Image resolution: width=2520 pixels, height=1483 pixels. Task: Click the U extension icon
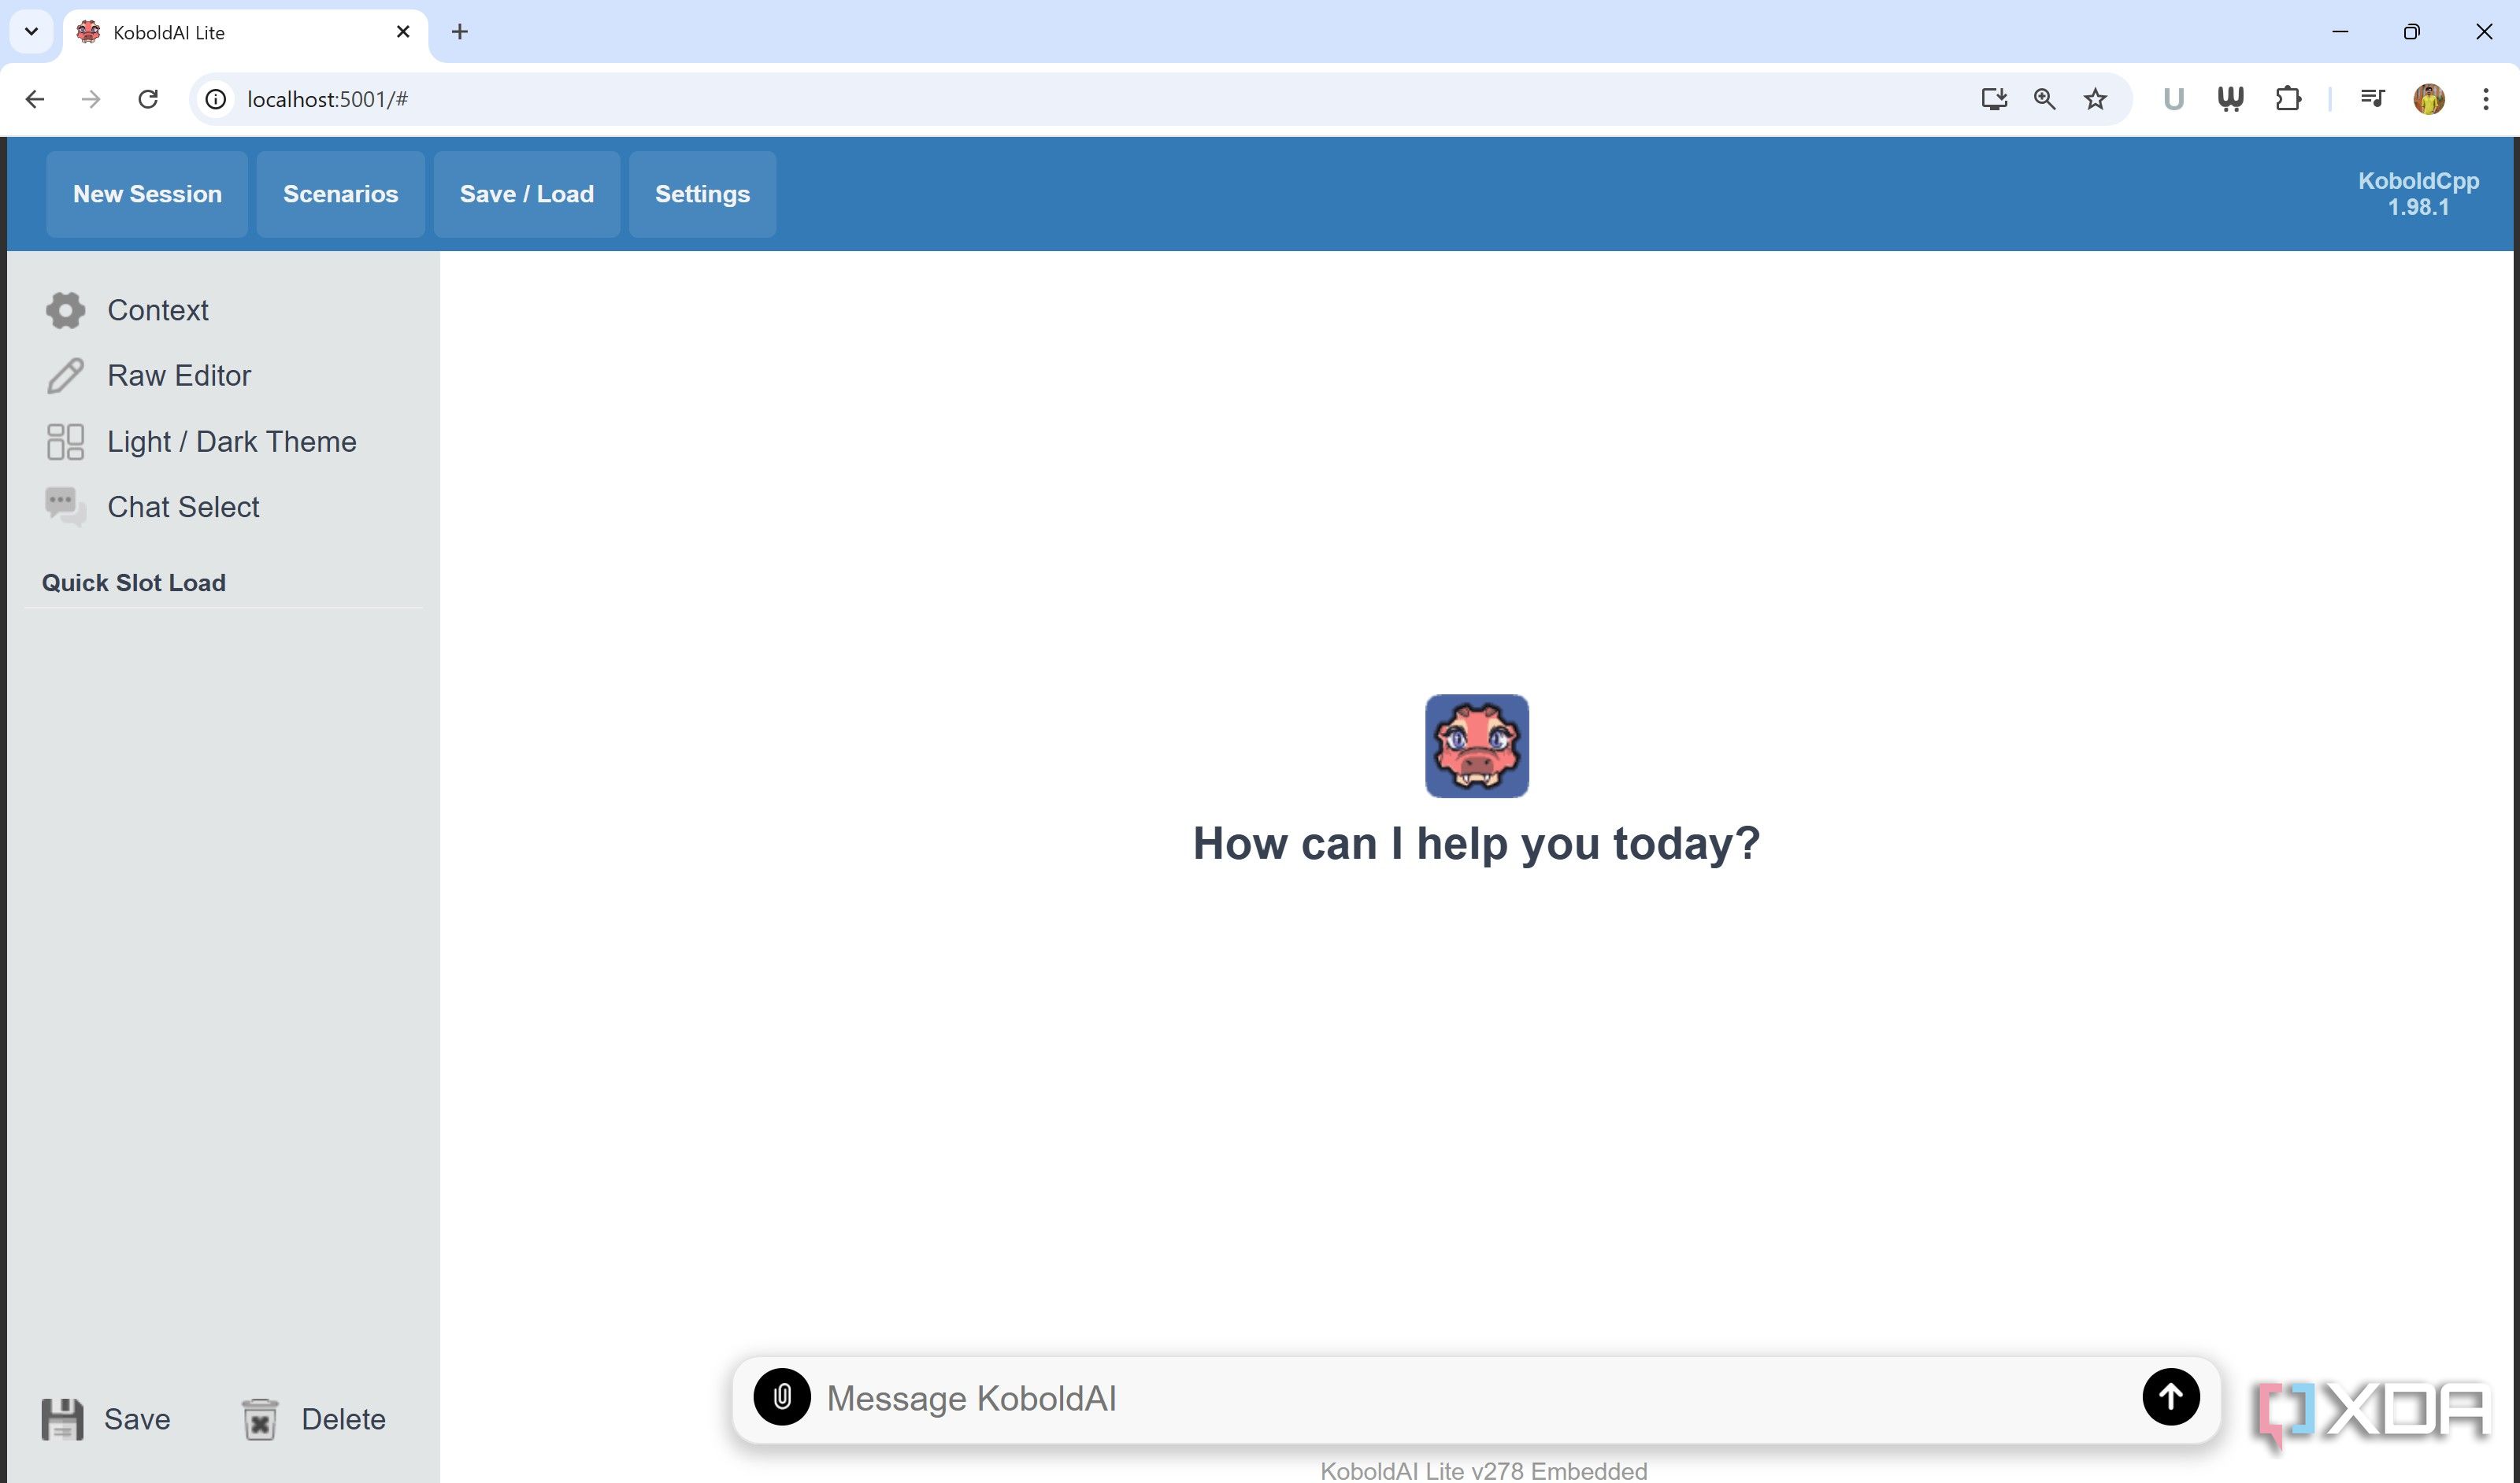pos(2173,99)
